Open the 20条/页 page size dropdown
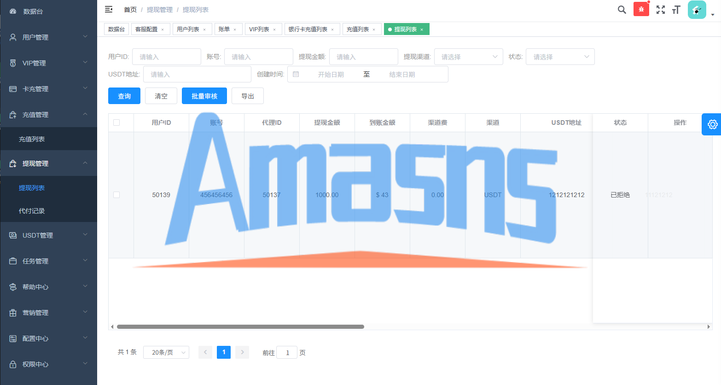This screenshot has width=721, height=385. 166,352
